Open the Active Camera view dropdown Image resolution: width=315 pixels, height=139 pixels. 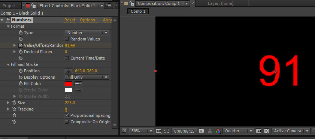(291, 131)
